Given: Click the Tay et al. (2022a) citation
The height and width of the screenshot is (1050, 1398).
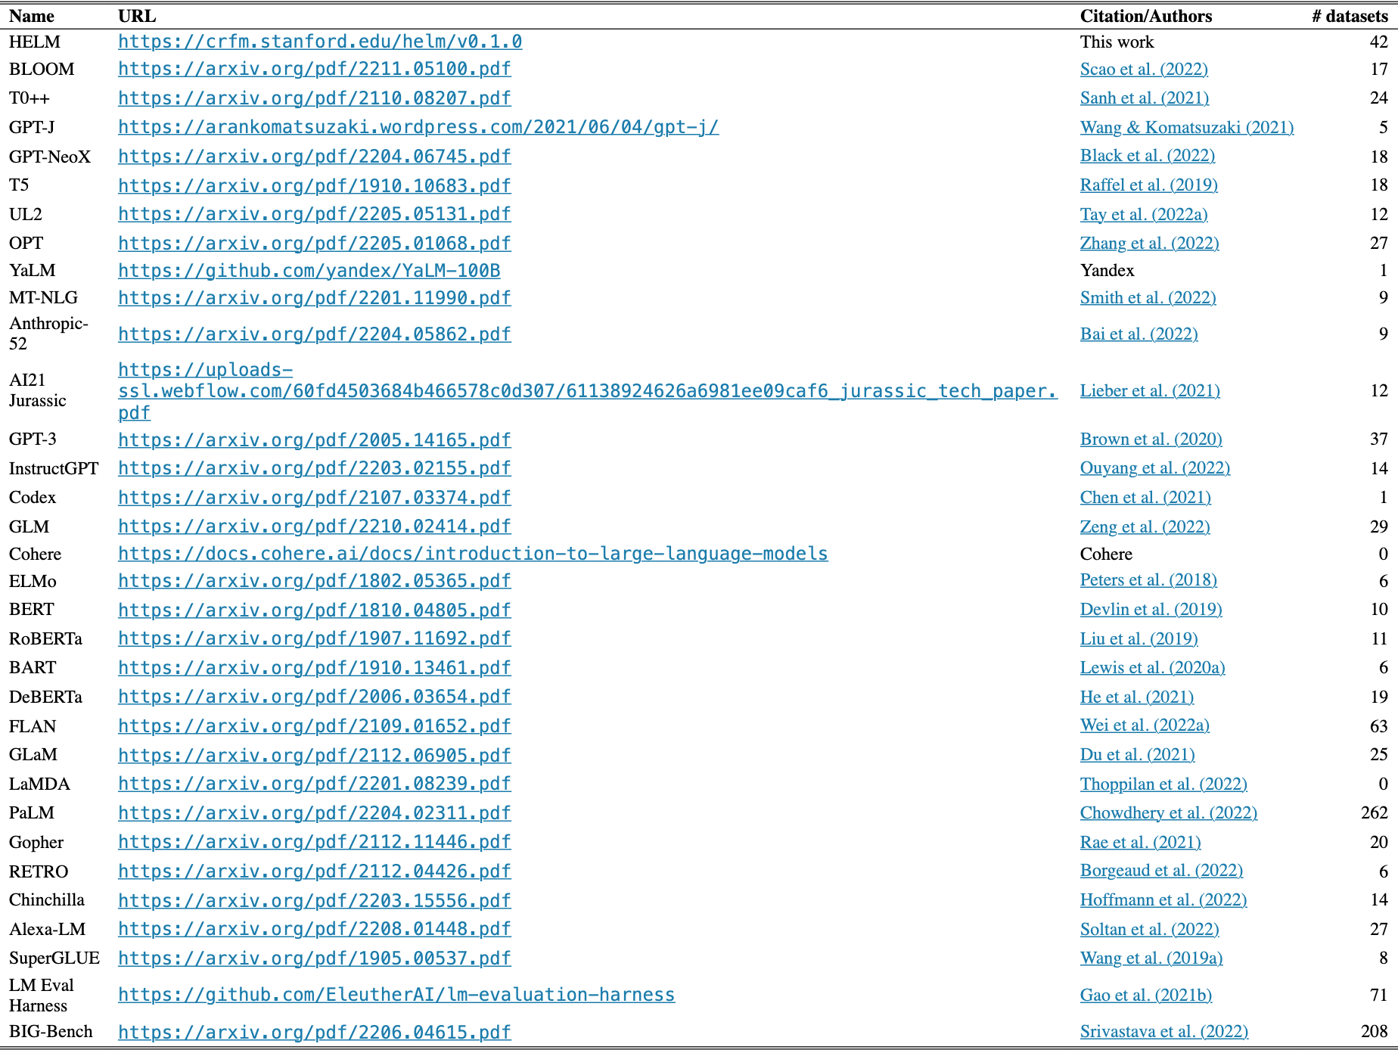Looking at the screenshot, I should (x=1144, y=214).
